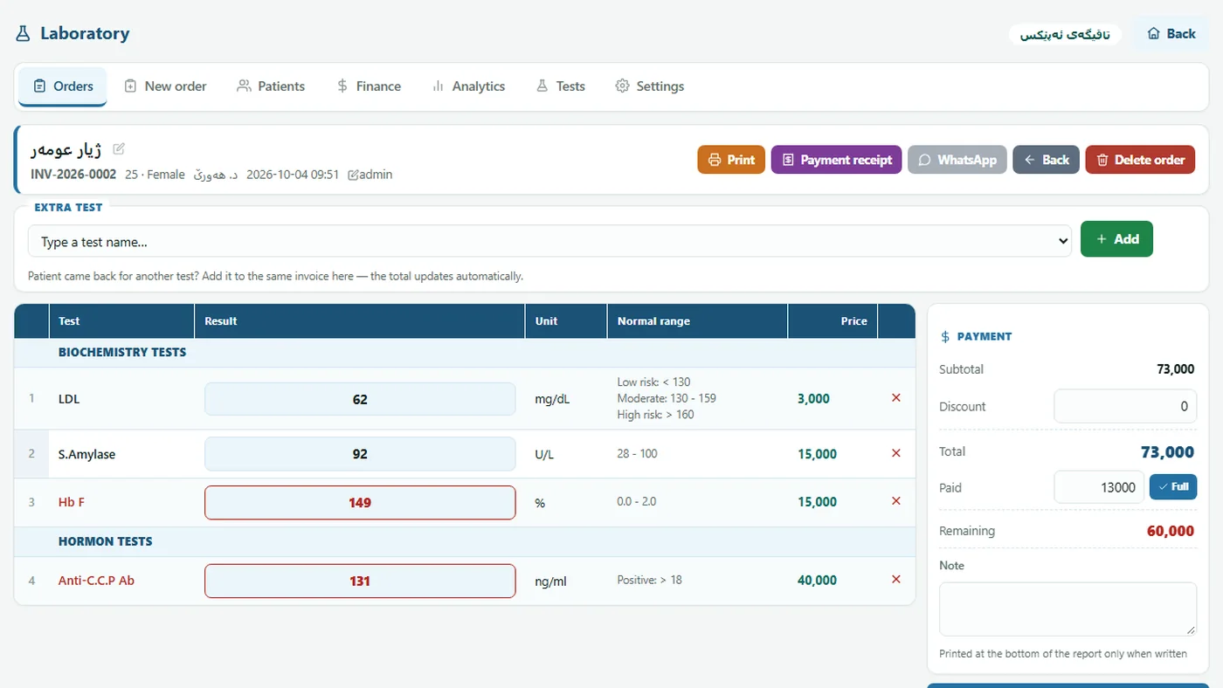Open the Orders tab

point(63,86)
